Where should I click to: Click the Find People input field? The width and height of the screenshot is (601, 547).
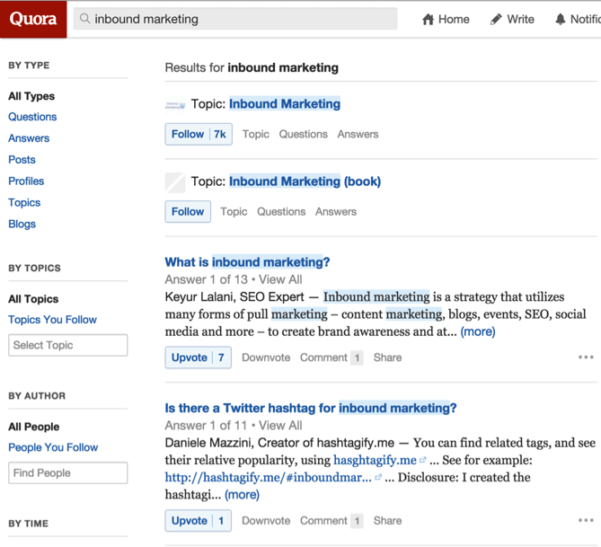(x=68, y=472)
